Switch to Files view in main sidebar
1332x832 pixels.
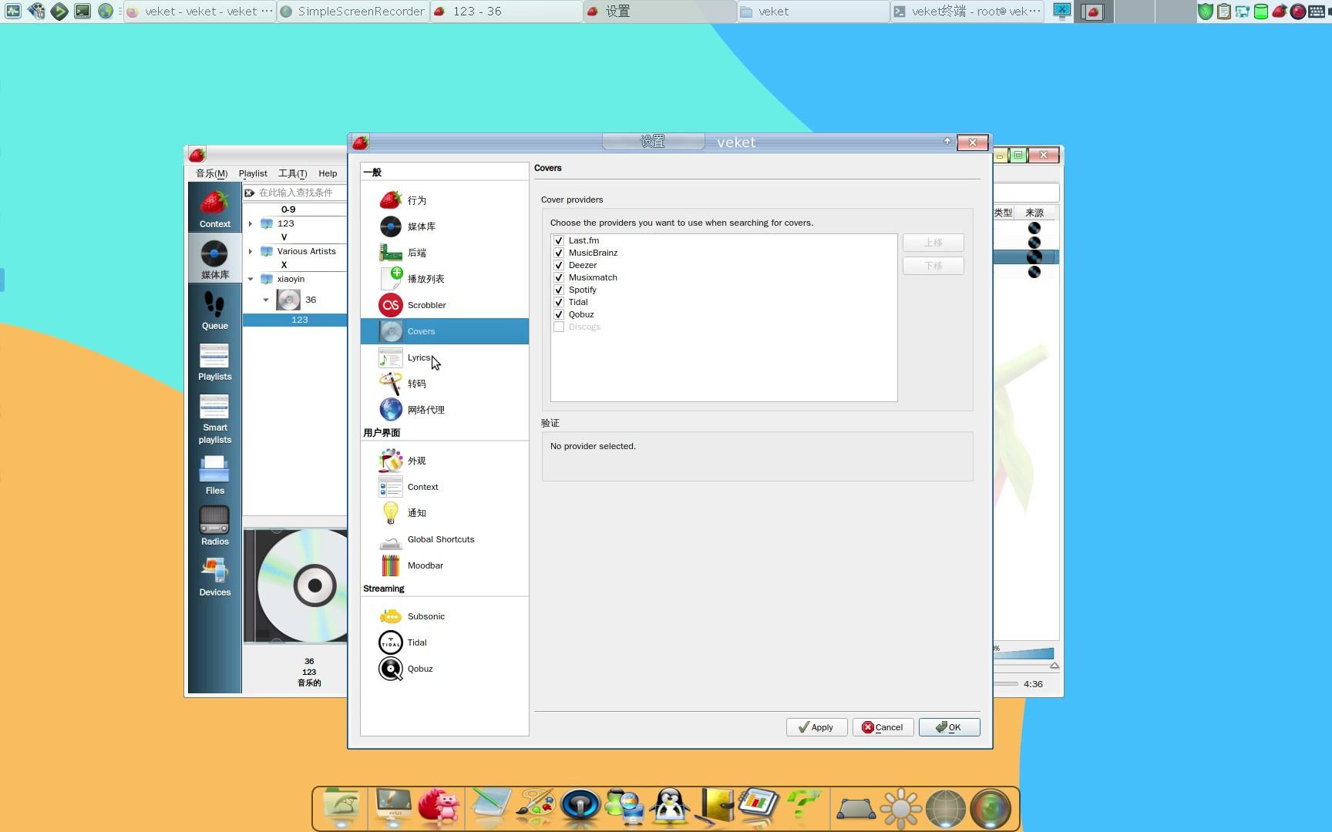214,475
